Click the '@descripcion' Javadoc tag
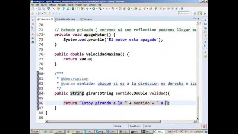The height and width of the screenshot is (134, 238). (x=75, y=79)
